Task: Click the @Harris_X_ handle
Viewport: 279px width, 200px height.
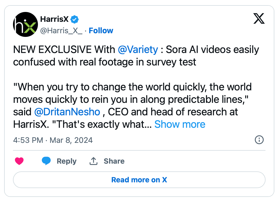Action: (x=61, y=31)
